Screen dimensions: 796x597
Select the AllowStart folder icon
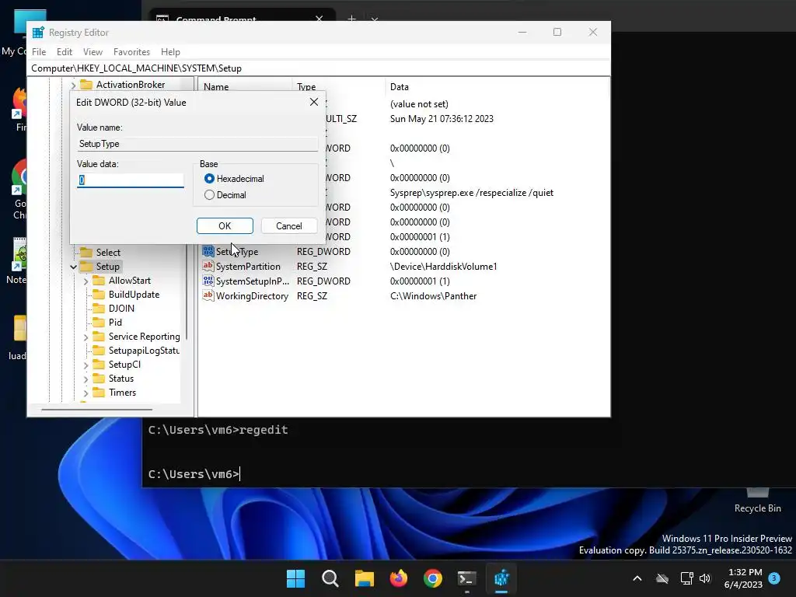(99, 280)
